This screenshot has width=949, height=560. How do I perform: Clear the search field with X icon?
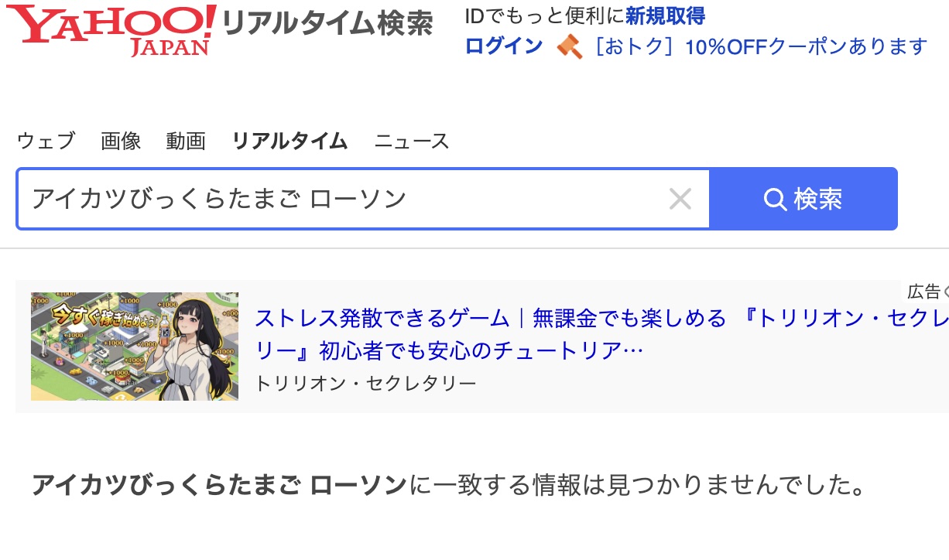pyautogui.click(x=680, y=200)
